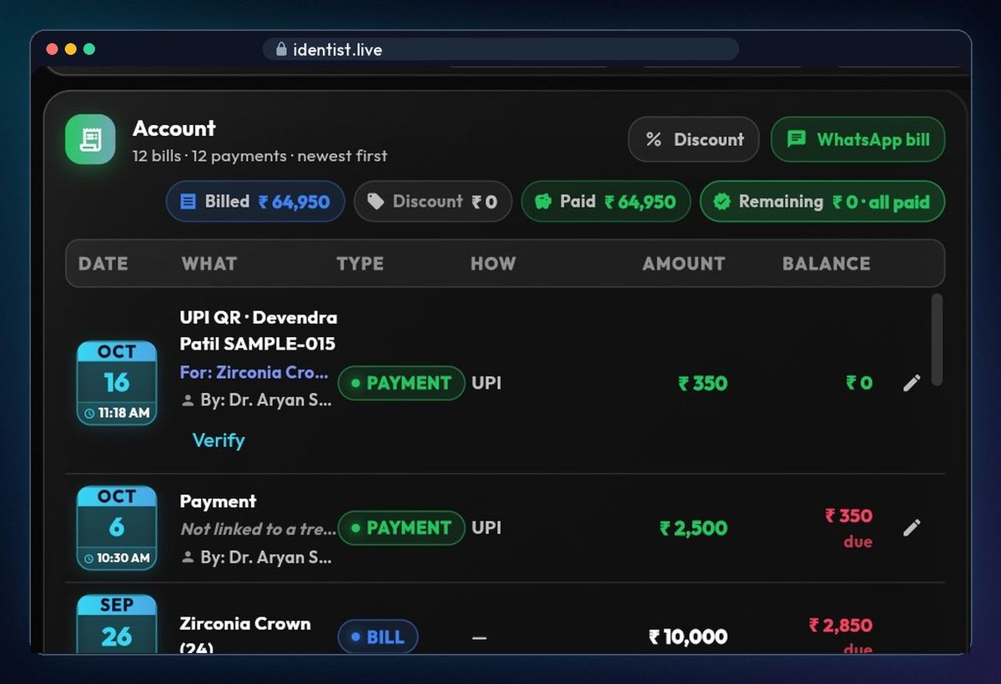Click the ₹350 due balance
The image size is (1001, 684).
click(x=849, y=527)
